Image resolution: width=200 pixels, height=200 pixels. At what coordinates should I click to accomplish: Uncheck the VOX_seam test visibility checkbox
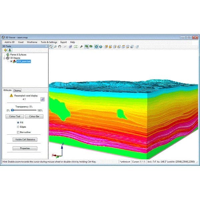tap(11, 61)
